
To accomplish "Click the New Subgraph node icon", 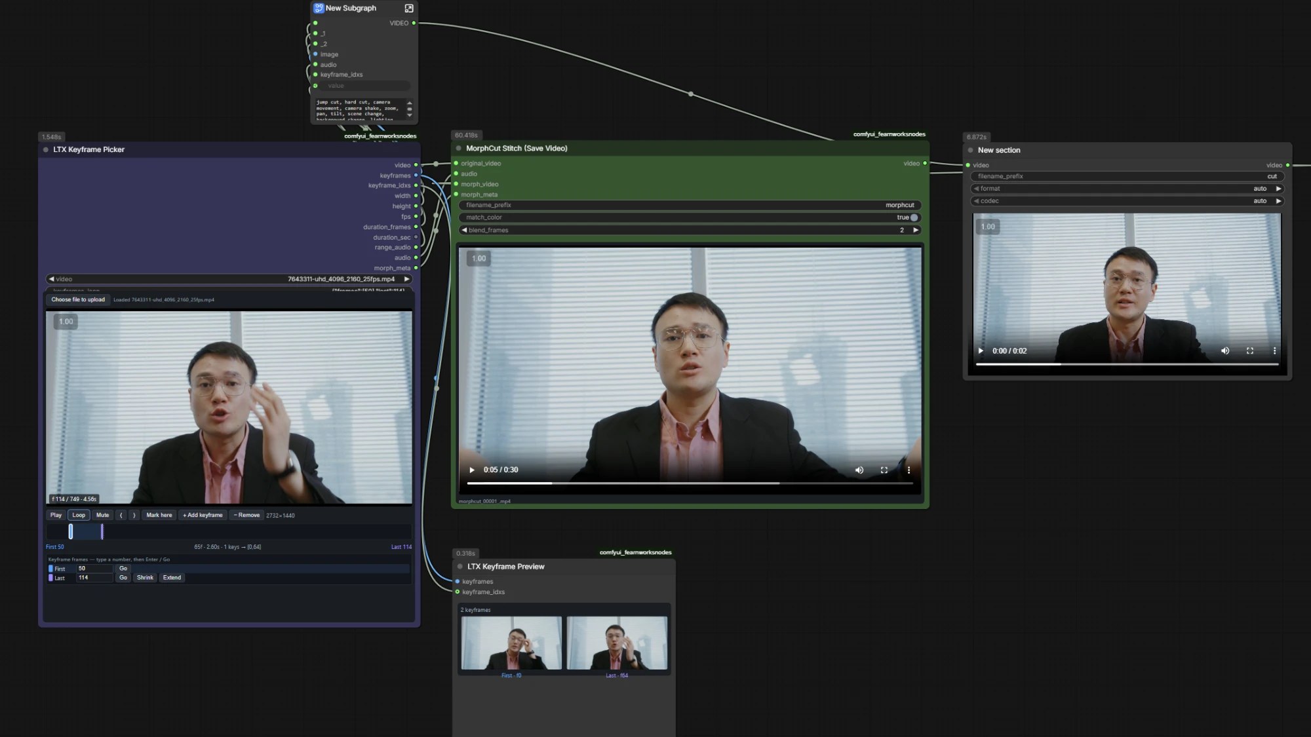I will (x=319, y=9).
